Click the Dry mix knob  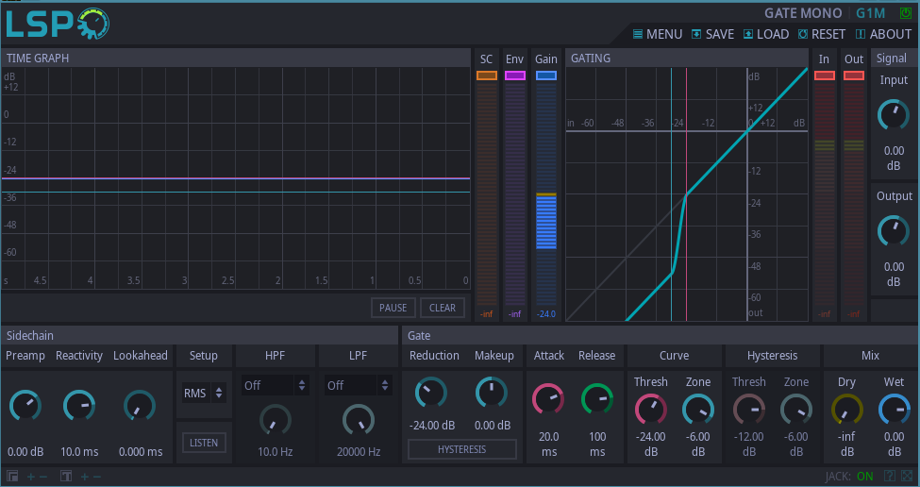coord(847,410)
